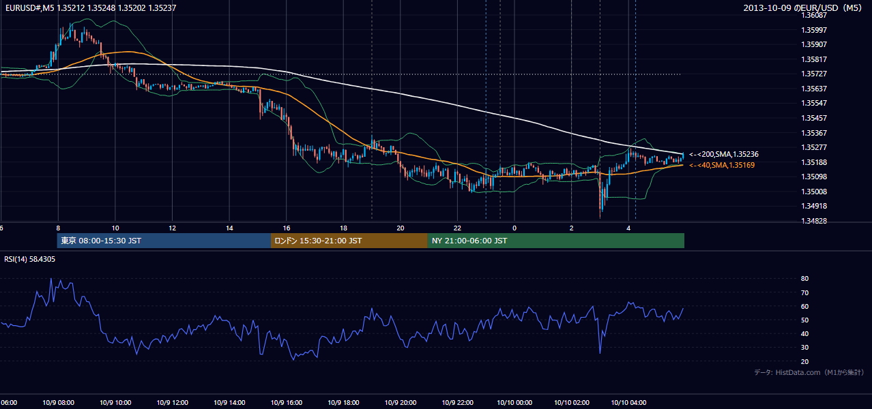The width and height of the screenshot is (872, 409).
Task: Click the 10/9 16:00 time label
Action: [287, 403]
